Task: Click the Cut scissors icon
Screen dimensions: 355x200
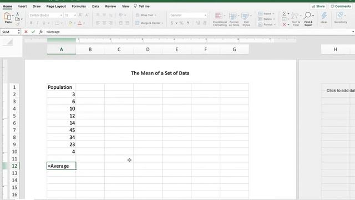Action: 17,14
